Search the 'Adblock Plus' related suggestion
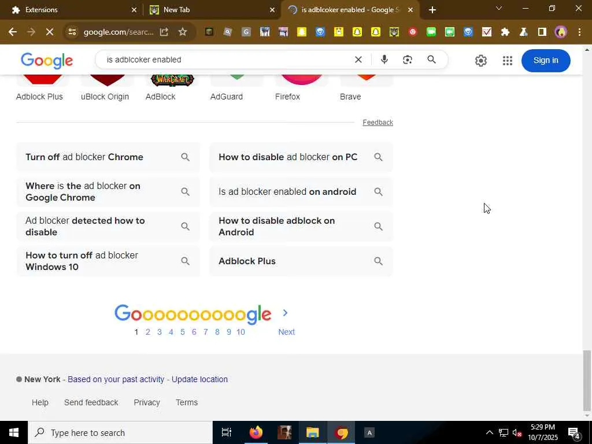The height and width of the screenshot is (444, 592). [301, 261]
